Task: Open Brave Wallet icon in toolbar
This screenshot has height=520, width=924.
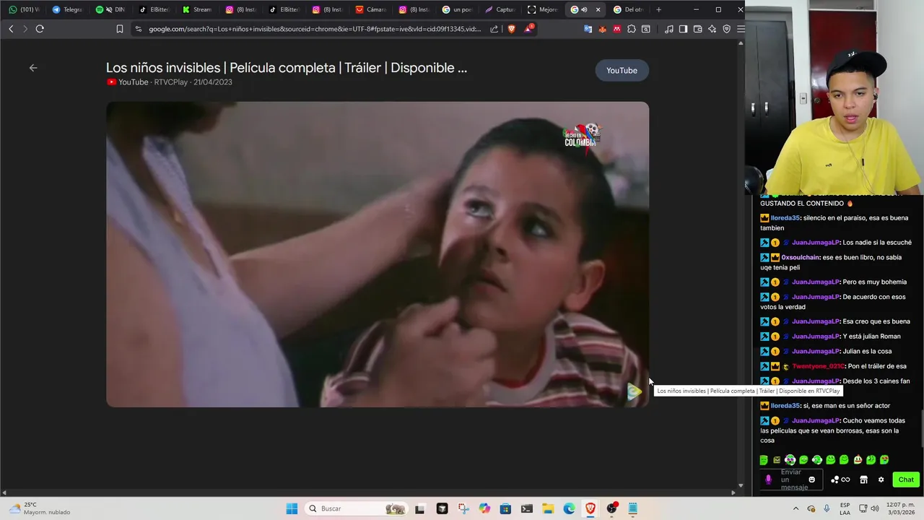Action: 697,29
